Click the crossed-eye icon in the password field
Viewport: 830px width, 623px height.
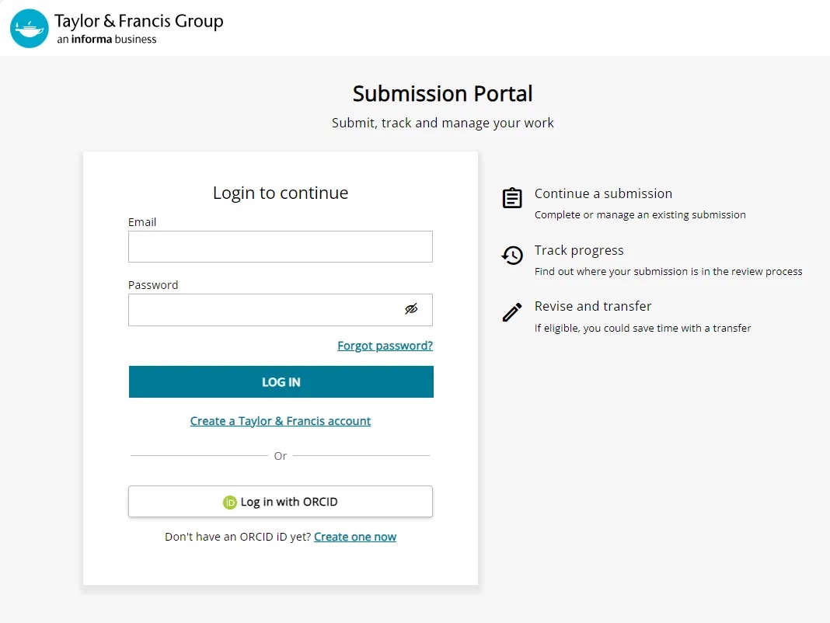[411, 309]
